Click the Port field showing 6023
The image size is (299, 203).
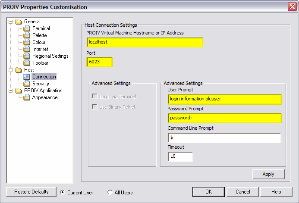point(99,62)
